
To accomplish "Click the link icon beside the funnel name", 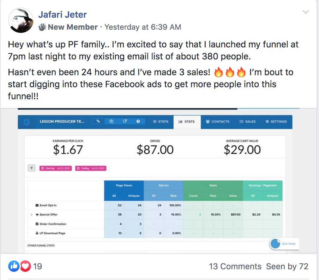I will coord(98,121).
